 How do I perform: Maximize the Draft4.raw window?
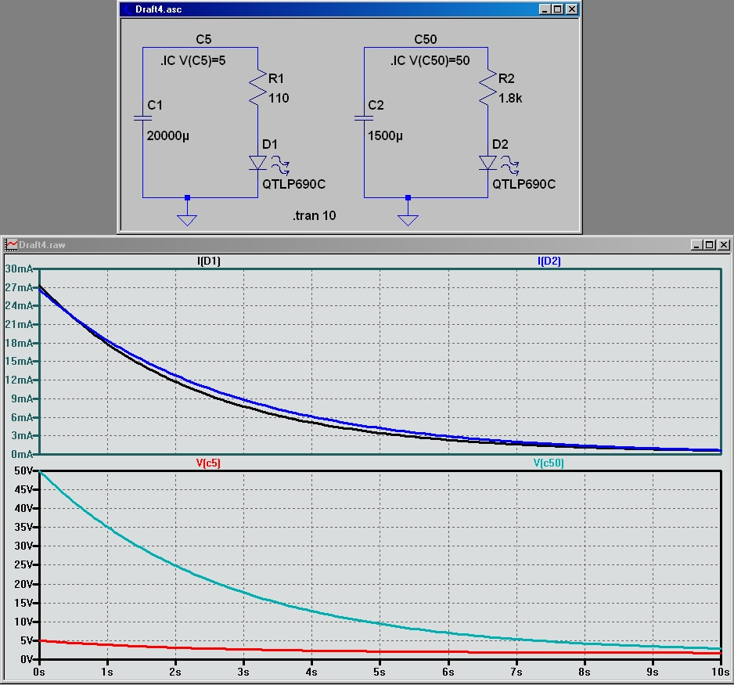point(710,245)
